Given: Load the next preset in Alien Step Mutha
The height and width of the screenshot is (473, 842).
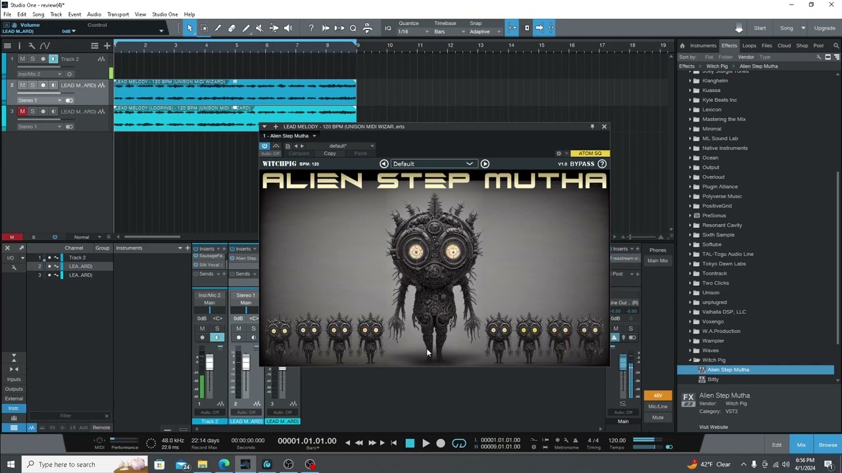Looking at the screenshot, I should [485, 164].
